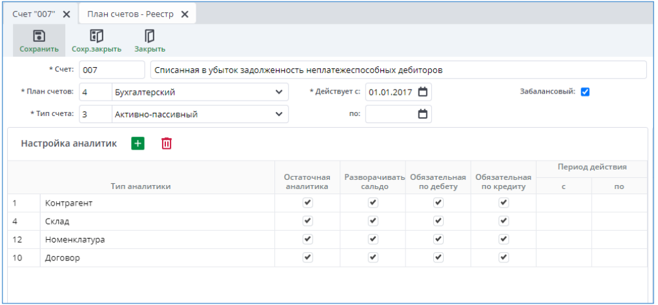Viewport: 658px width, 305px height.
Task: Click the Сохр.закрыть save-and-close icon
Action: pyautogui.click(x=96, y=36)
